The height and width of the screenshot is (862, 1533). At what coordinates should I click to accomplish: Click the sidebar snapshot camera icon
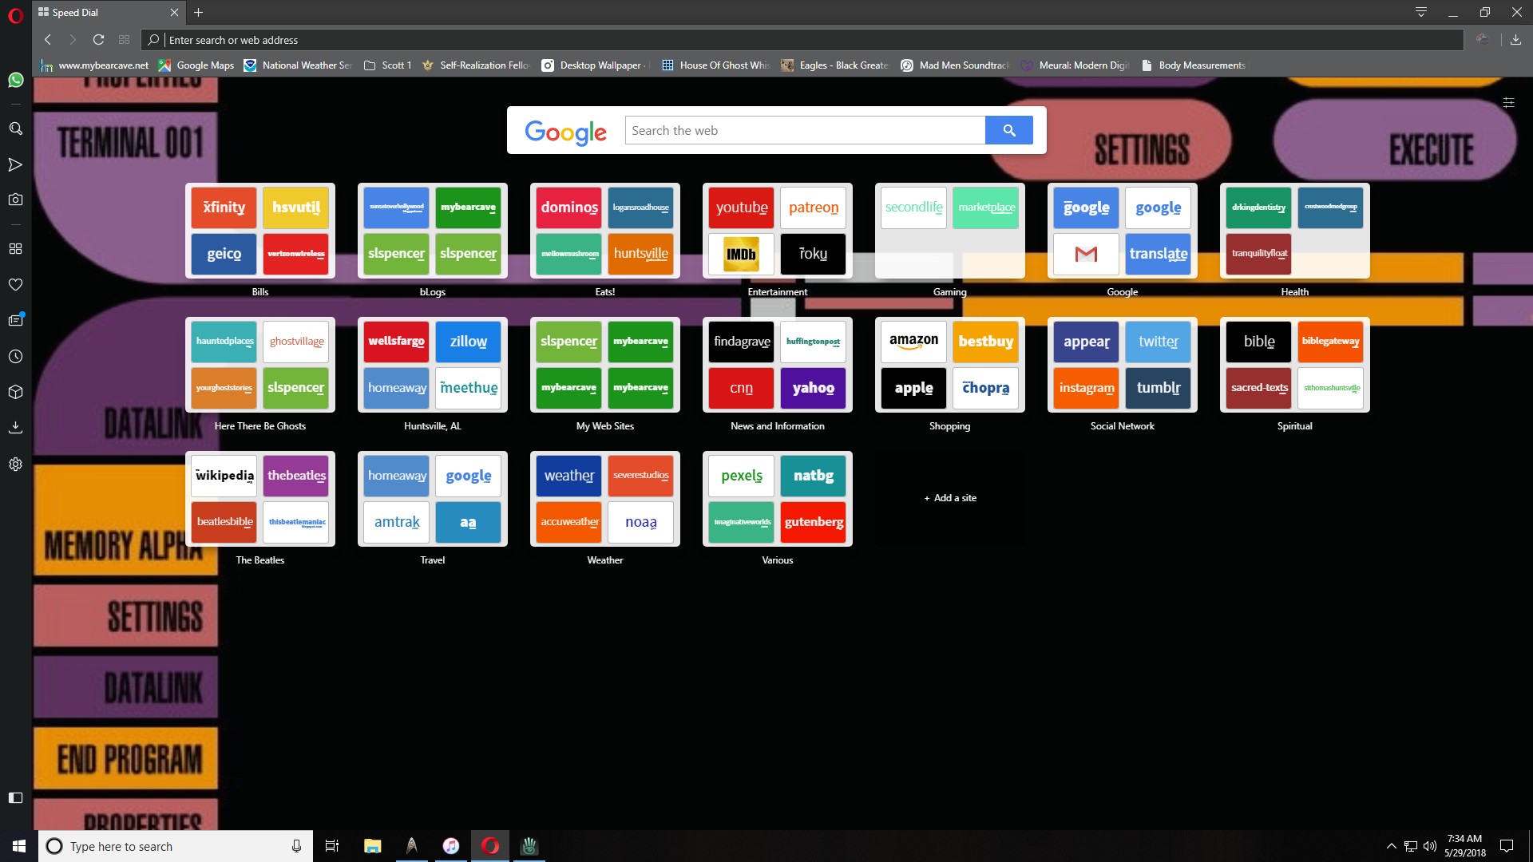pyautogui.click(x=15, y=200)
